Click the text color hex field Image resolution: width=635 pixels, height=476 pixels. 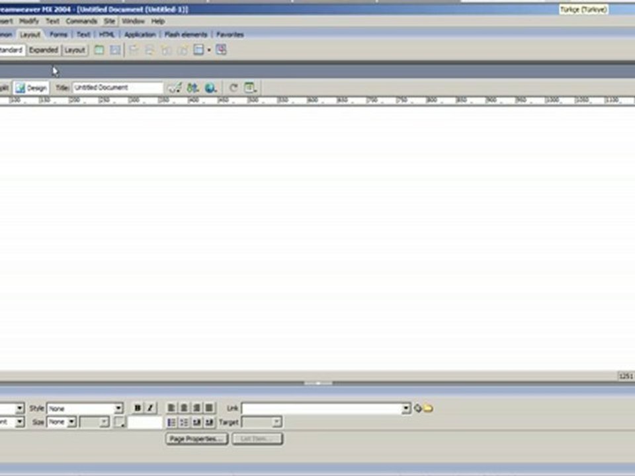(145, 422)
